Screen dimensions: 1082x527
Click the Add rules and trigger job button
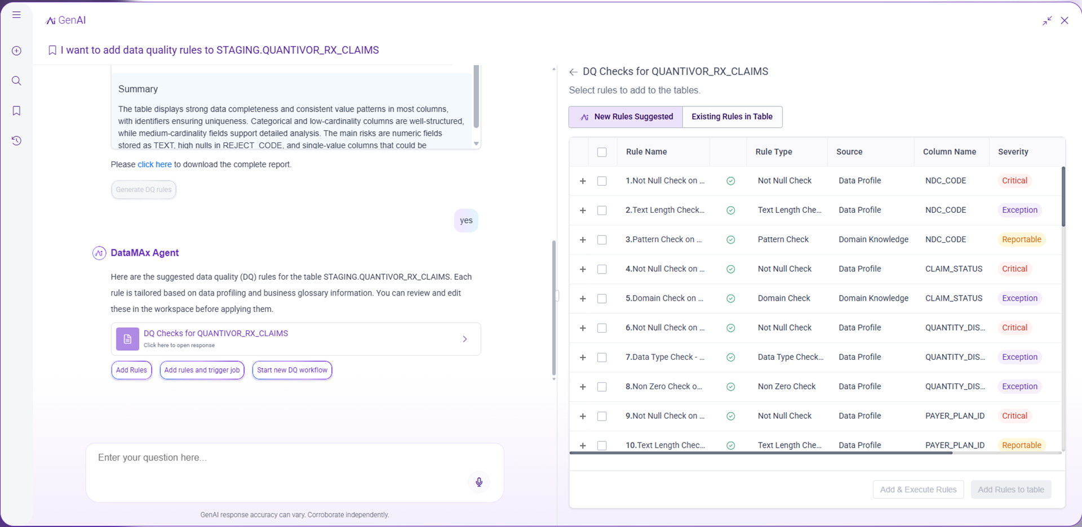202,370
